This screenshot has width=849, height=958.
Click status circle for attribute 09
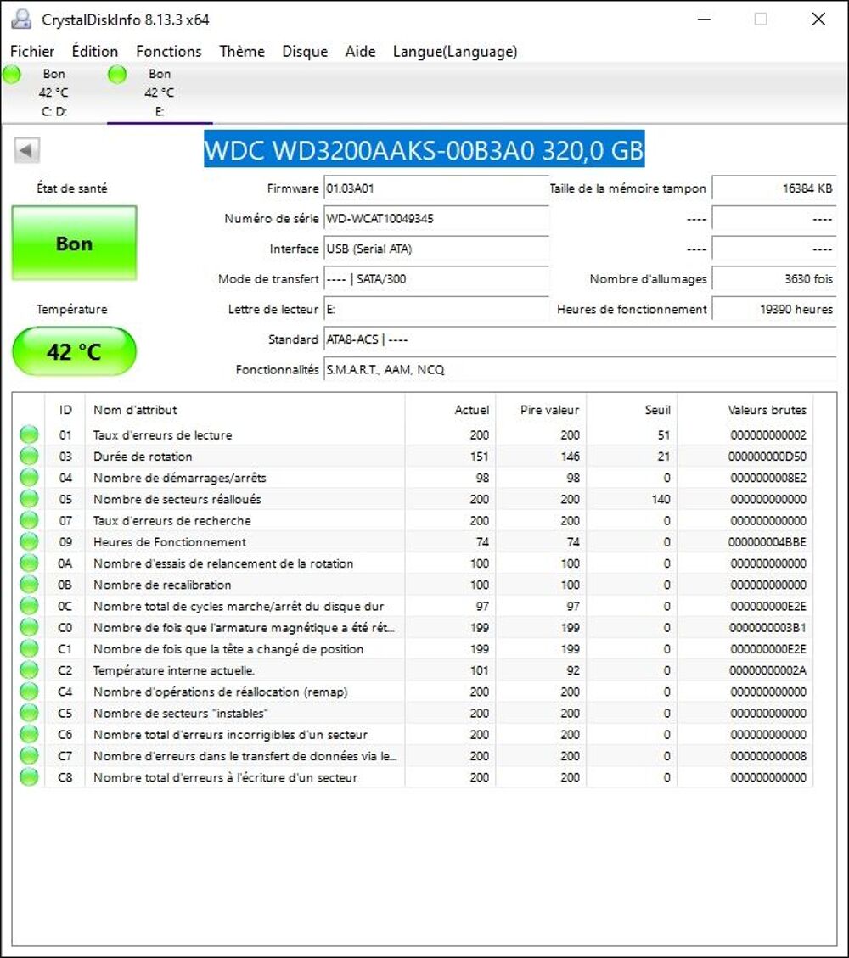29,541
